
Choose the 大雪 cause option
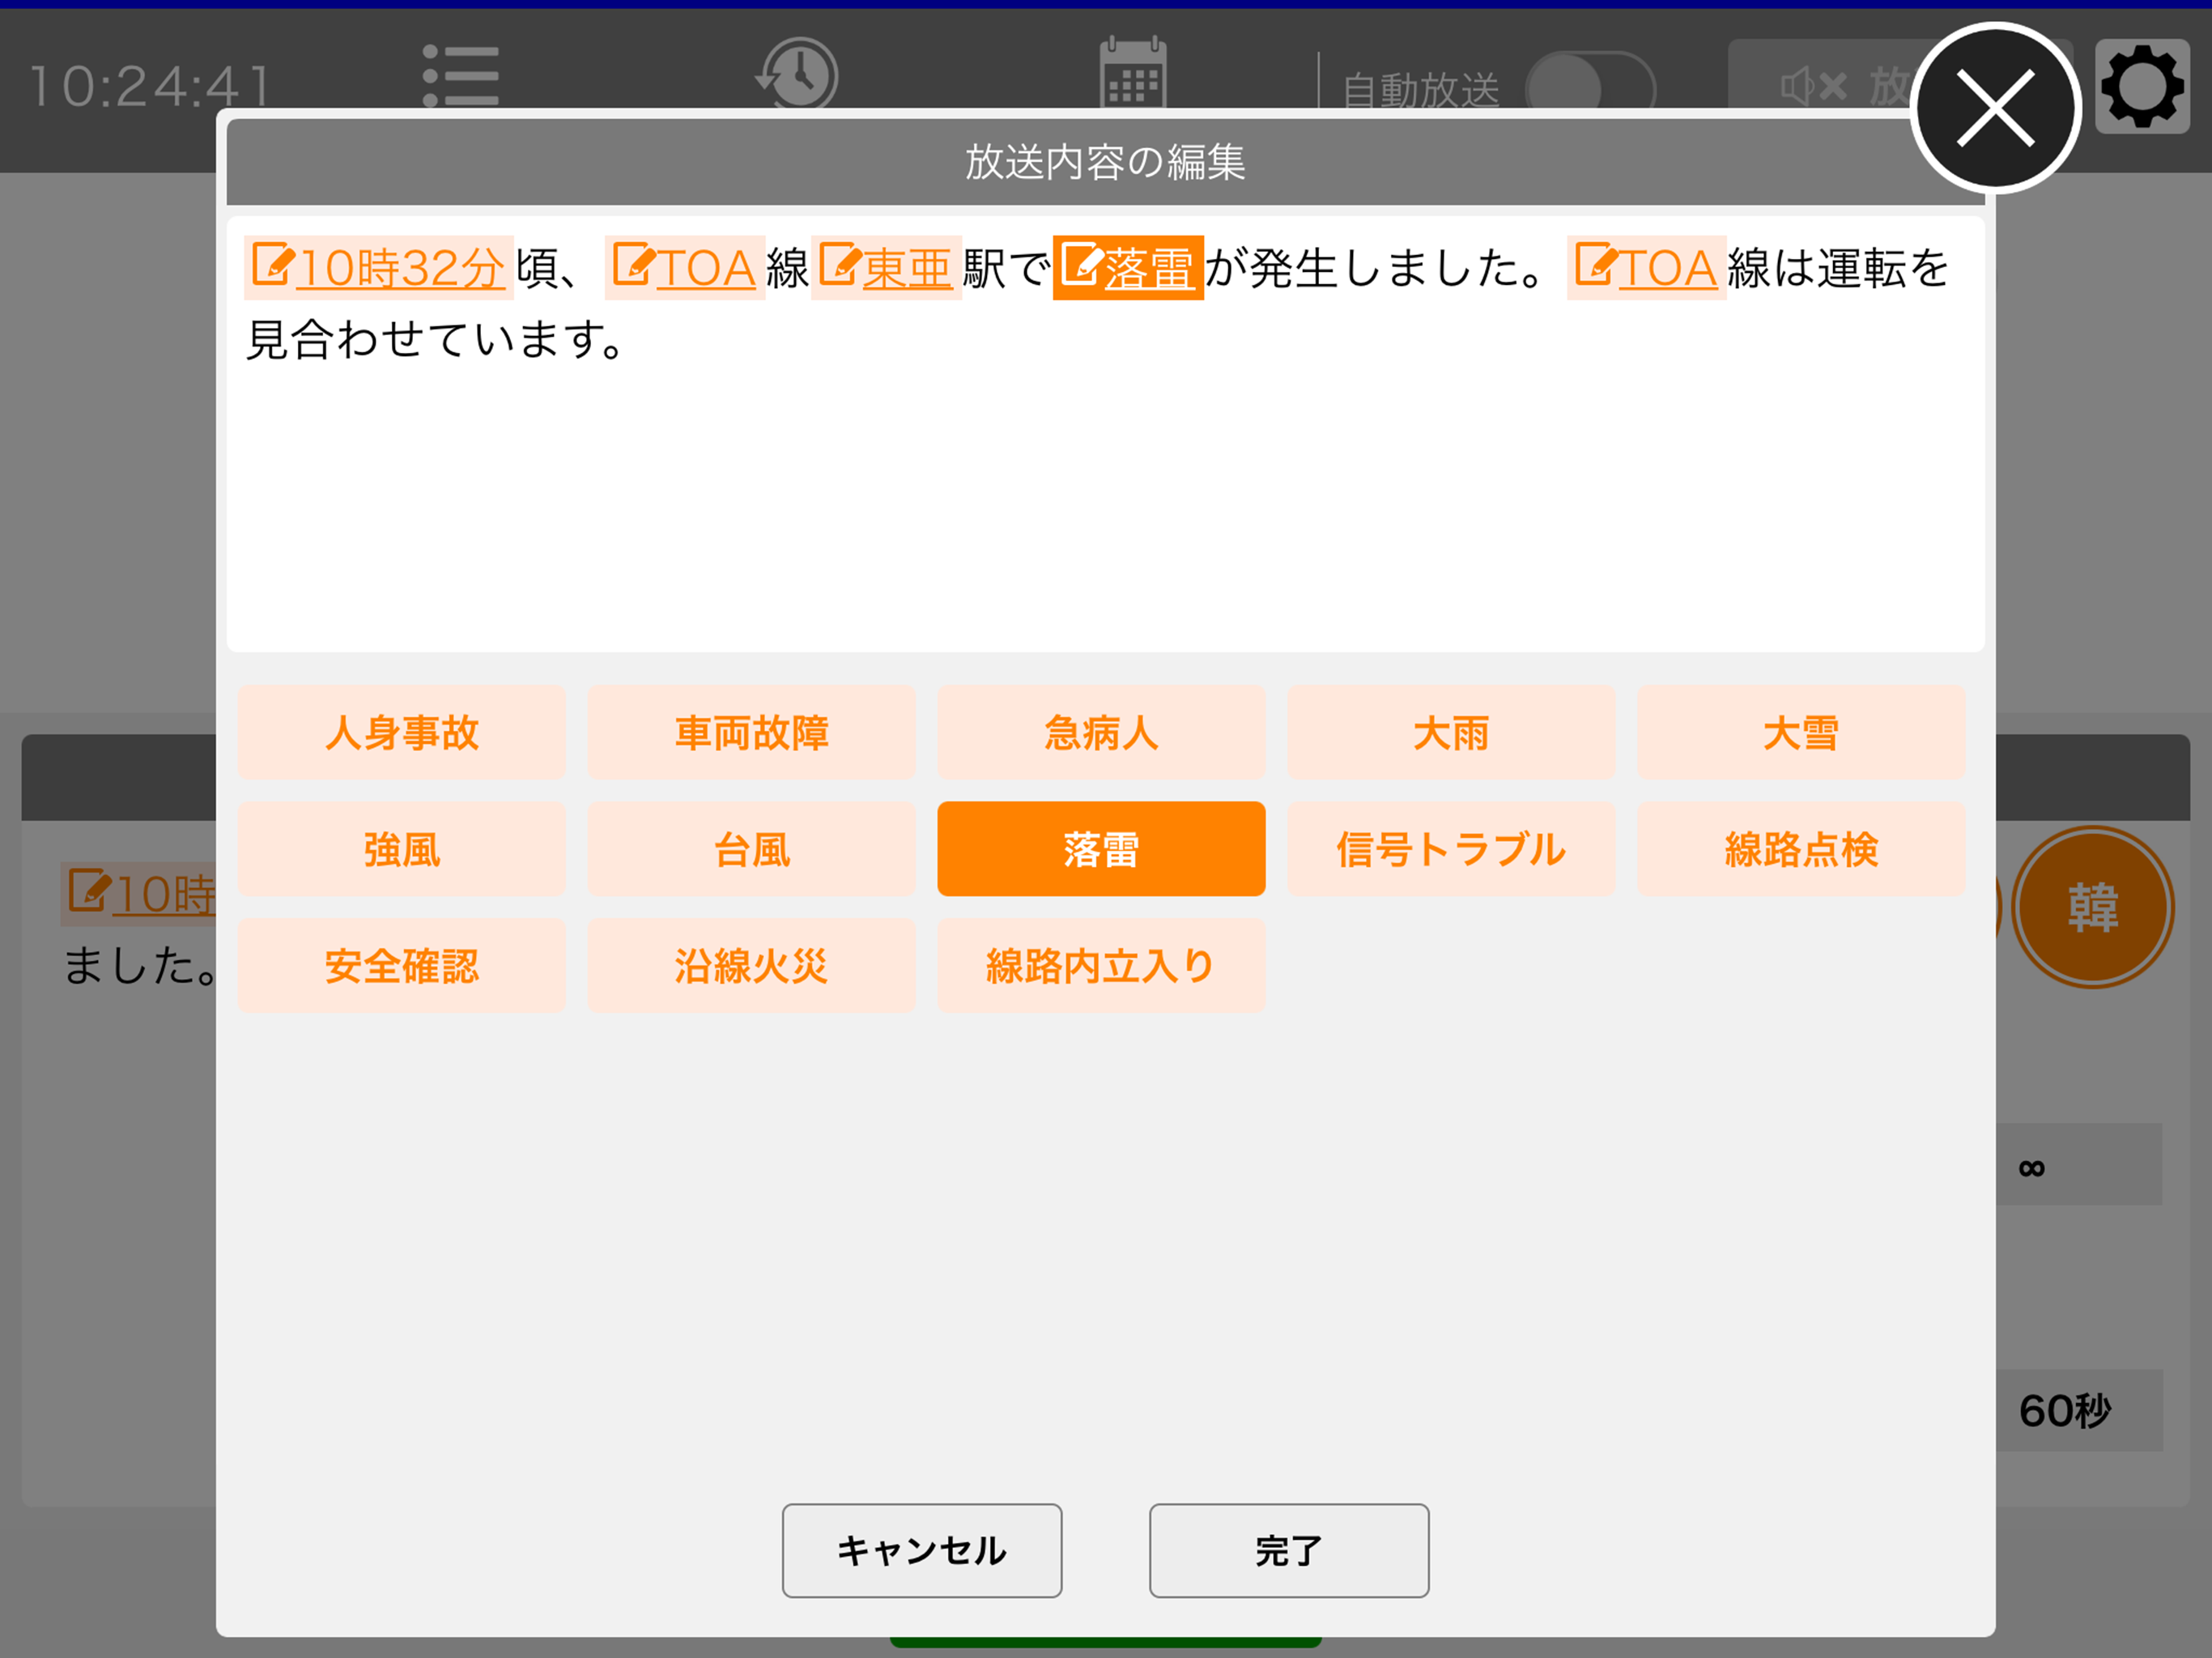(1801, 733)
